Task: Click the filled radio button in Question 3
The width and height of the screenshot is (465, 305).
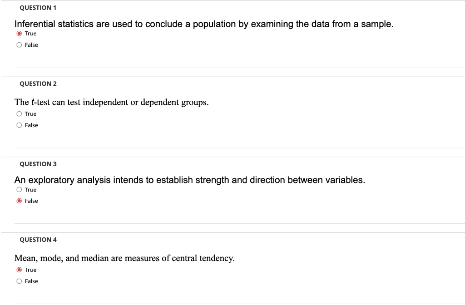Action: (20, 201)
